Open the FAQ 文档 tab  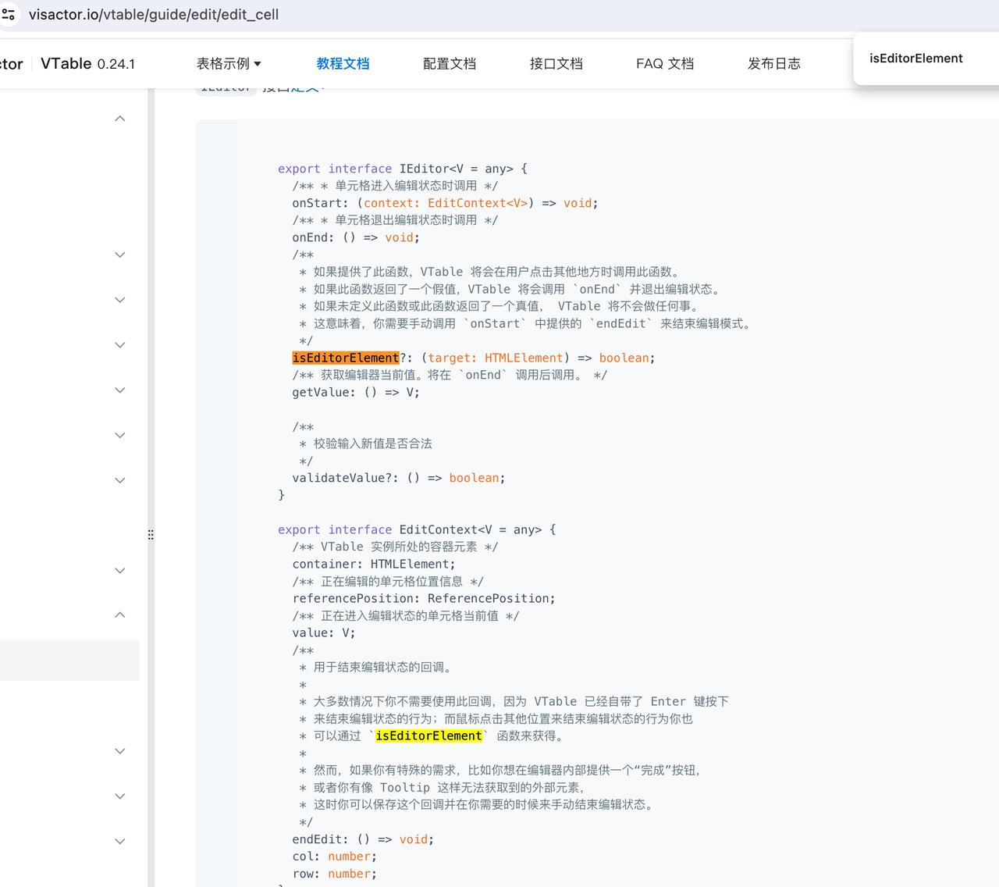[665, 64]
